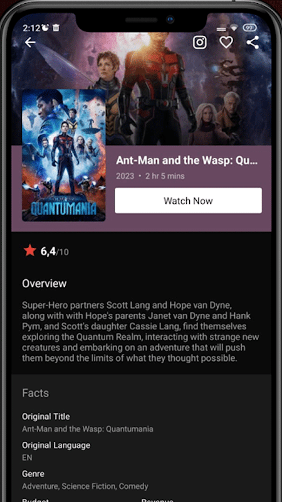
Task: Tap the Adventure, Science Fiction, Comedy genres
Action: coord(85,487)
